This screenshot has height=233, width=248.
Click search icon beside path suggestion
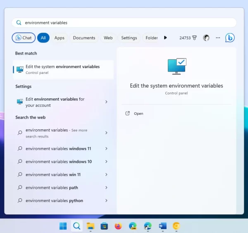tap(20, 188)
